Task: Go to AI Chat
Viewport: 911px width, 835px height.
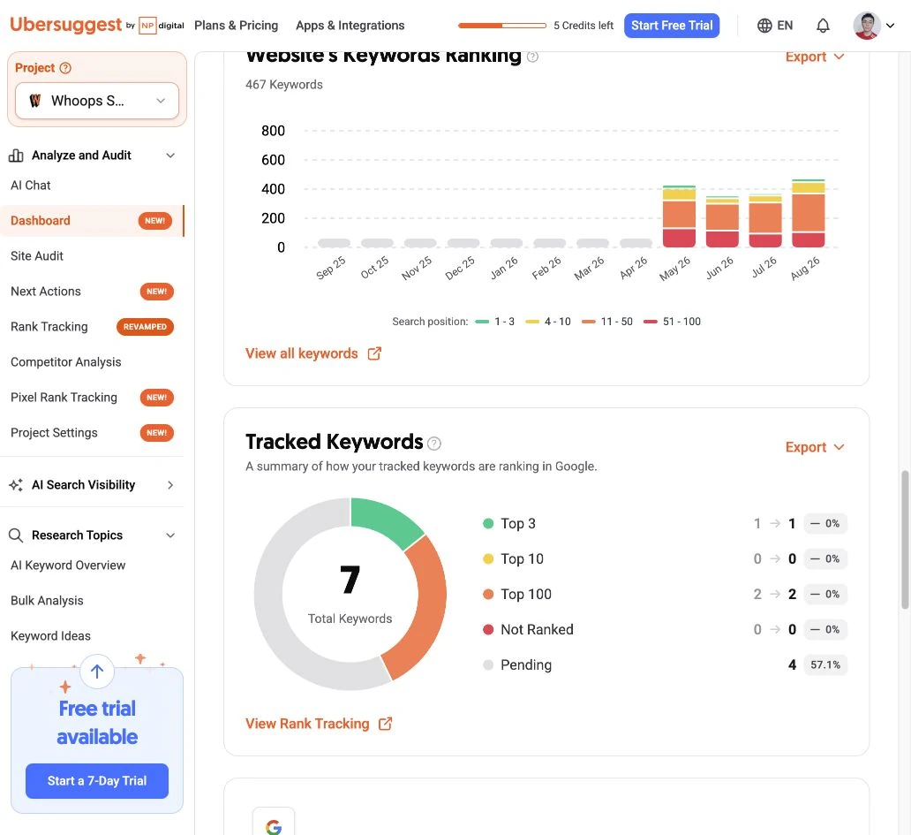Action: point(31,186)
